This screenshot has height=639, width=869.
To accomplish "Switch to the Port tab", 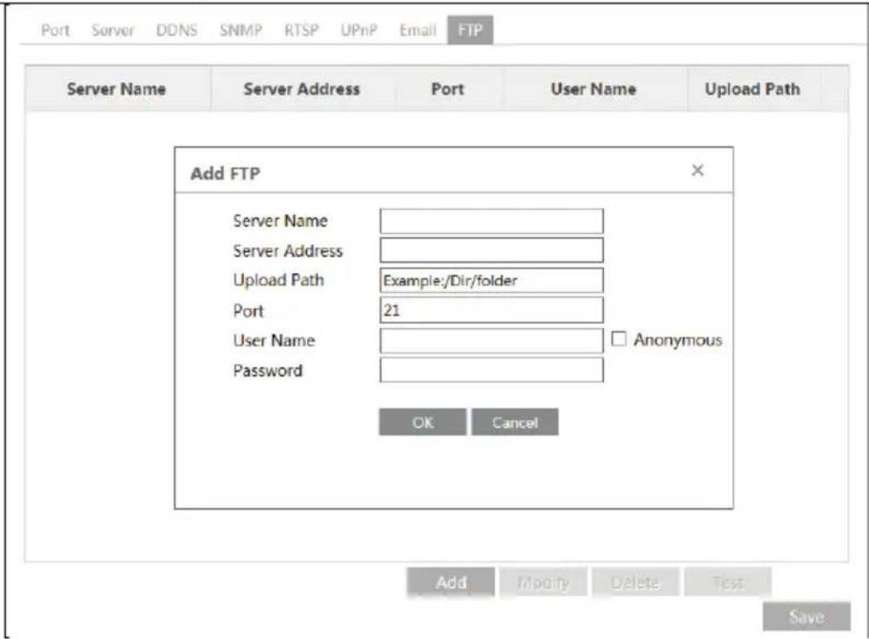I will click(x=56, y=30).
